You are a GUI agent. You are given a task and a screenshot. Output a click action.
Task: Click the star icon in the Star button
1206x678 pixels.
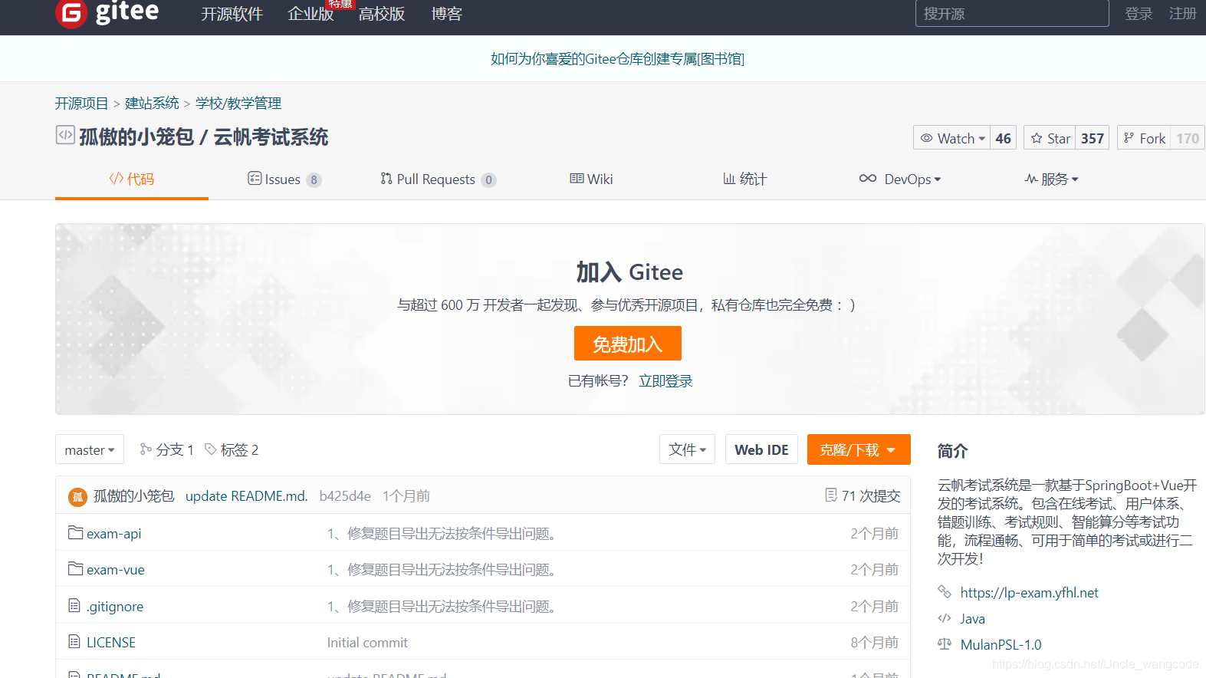click(x=1037, y=138)
